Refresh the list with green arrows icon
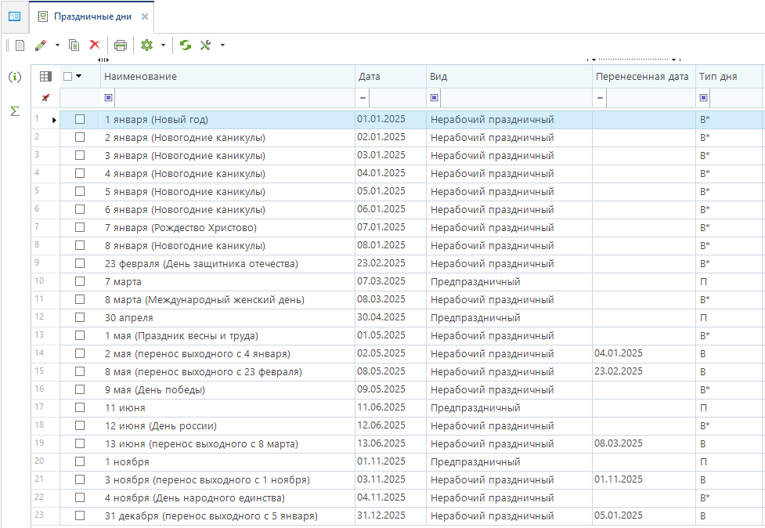This screenshot has height=528, width=765. click(x=186, y=45)
